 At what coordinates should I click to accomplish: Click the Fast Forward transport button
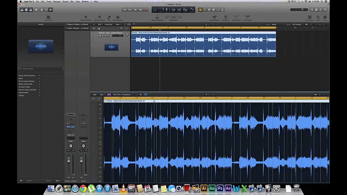[130, 10]
